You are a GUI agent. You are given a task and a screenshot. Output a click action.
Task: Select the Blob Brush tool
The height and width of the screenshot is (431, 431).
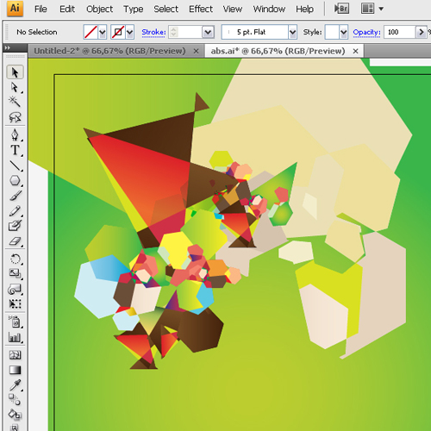tap(15, 226)
